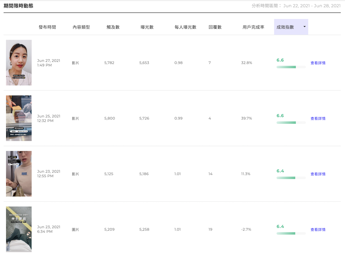345x253 pixels.
Task: Open the woman's face story thumbnail
Action: coord(19,62)
